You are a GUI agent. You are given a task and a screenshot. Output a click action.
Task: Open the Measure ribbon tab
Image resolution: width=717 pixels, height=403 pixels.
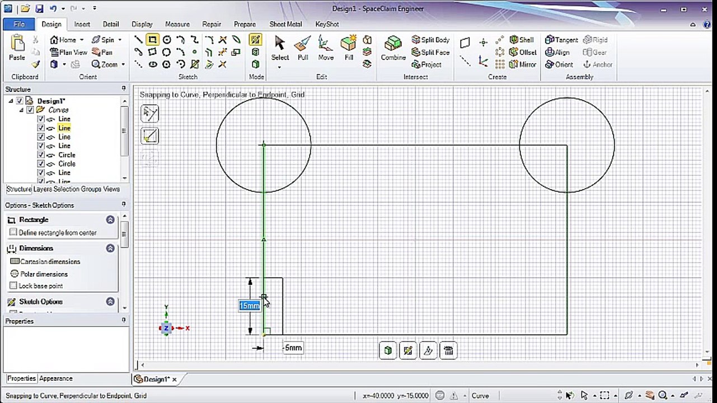177,25
